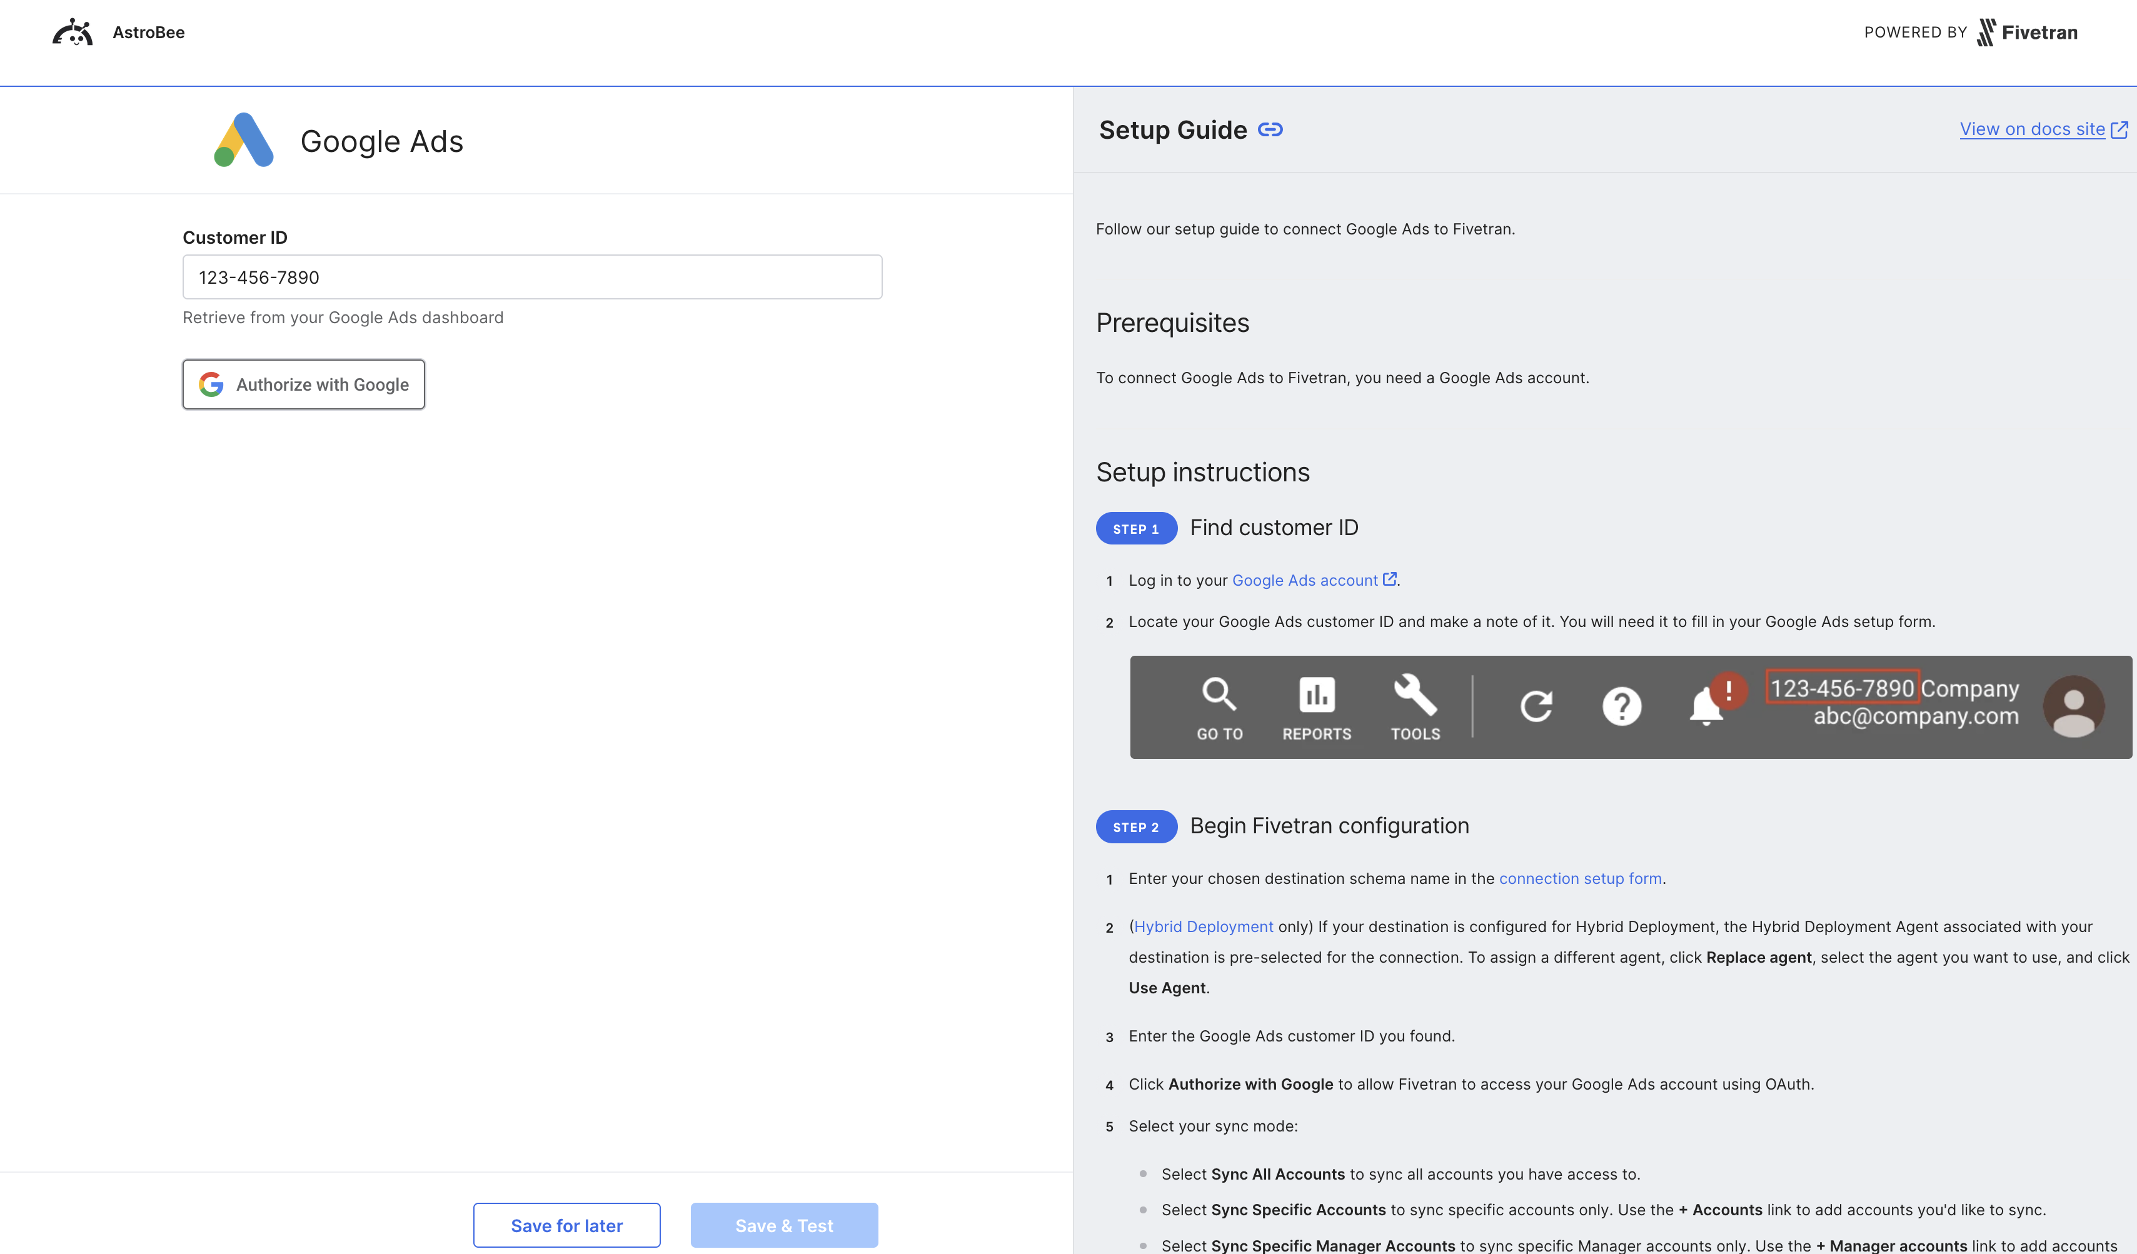Click the AstroBee logo
The width and height of the screenshot is (2137, 1254).
(x=73, y=31)
